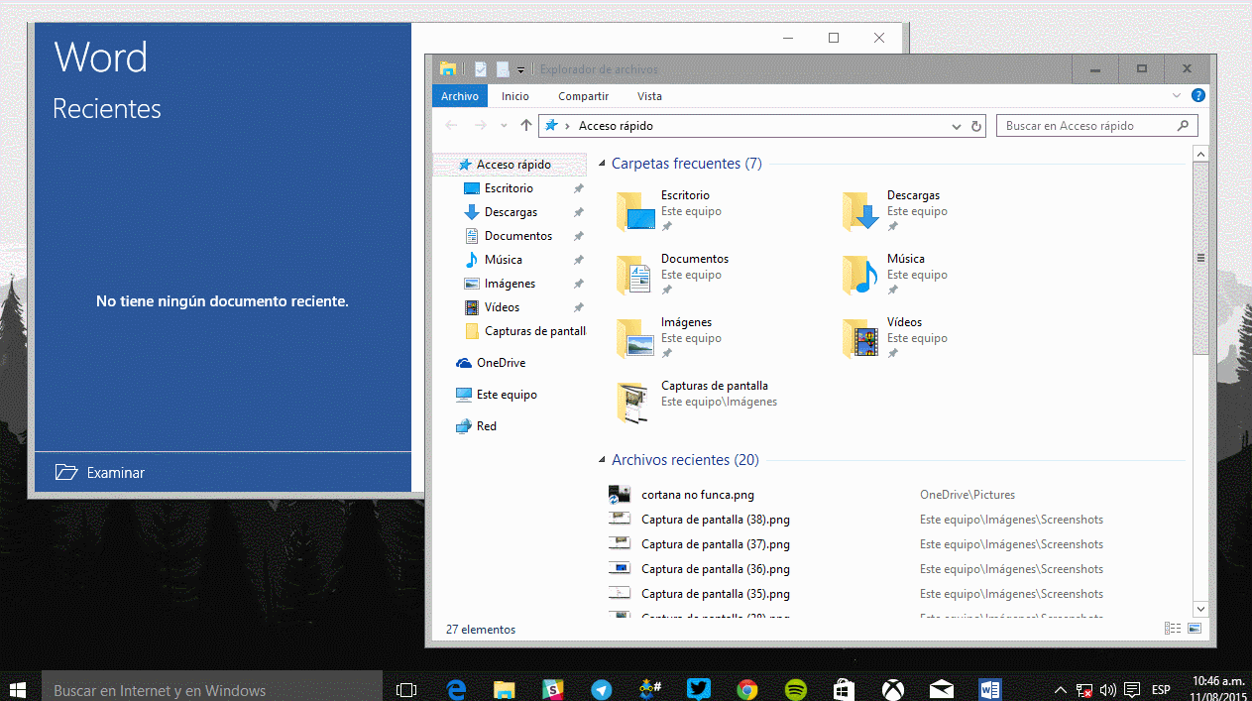Open the Descargas folder icon in Carpetas frecuentes
1252x701 pixels.
(x=861, y=211)
